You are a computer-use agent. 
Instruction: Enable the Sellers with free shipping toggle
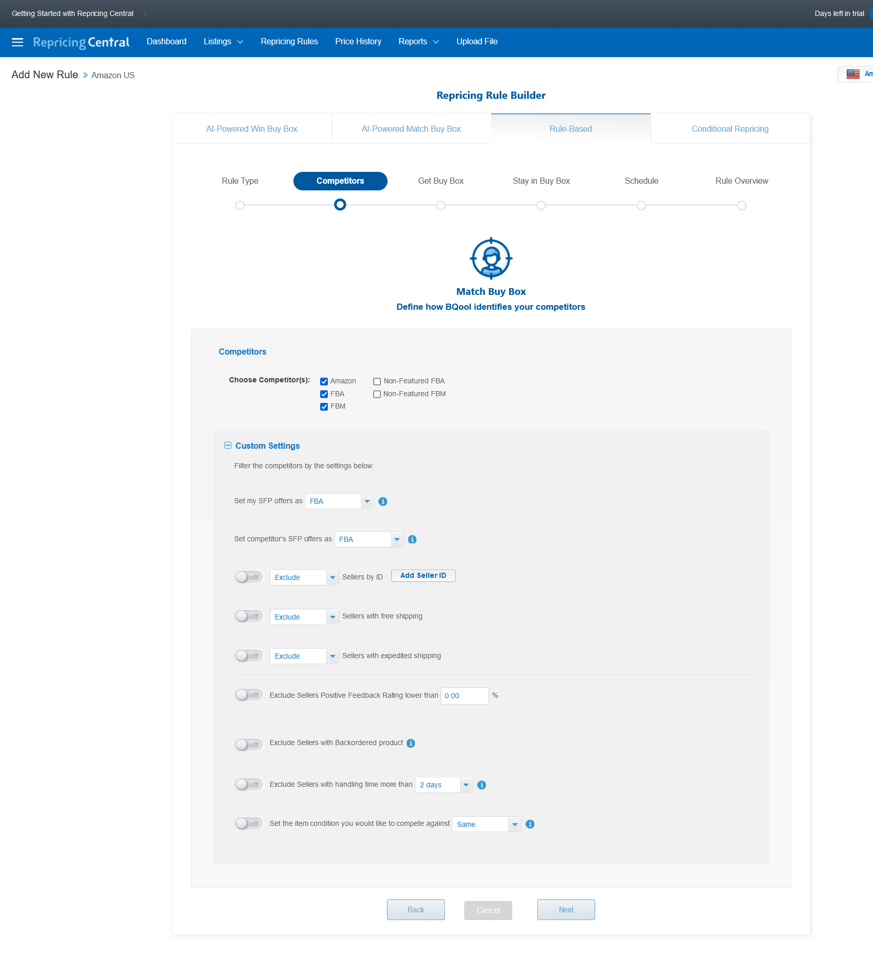click(249, 616)
